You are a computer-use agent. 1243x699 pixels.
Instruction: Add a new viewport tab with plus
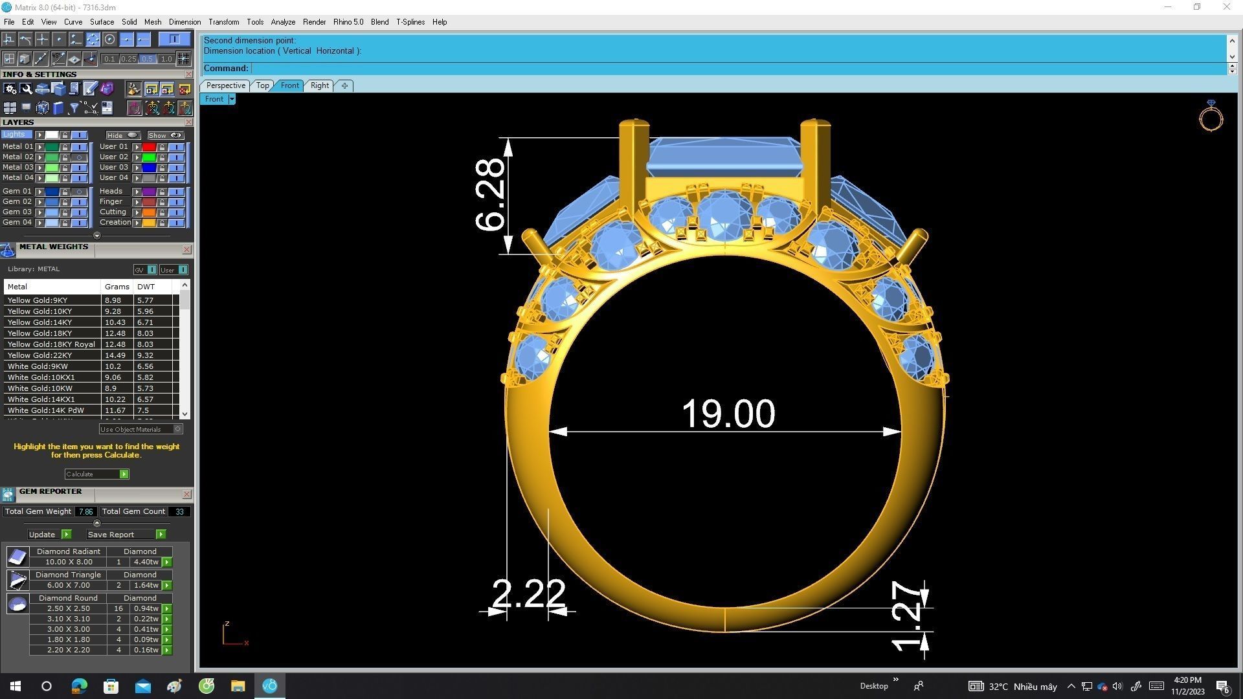344,85
